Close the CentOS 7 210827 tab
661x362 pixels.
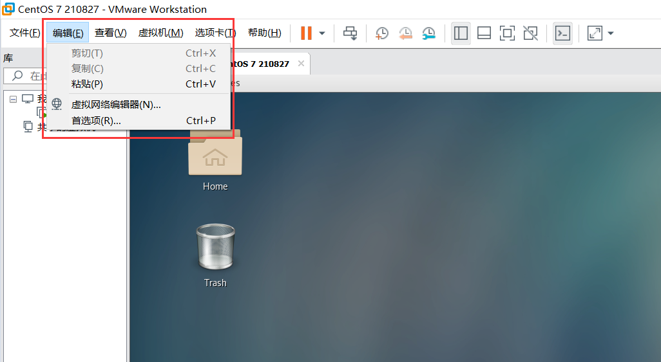point(301,64)
